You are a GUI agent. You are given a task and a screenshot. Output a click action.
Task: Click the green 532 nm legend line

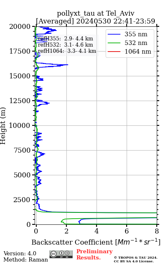114,43
